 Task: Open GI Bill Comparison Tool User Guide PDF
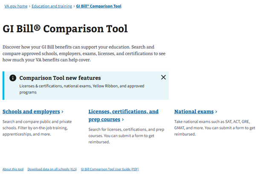tap(110, 169)
